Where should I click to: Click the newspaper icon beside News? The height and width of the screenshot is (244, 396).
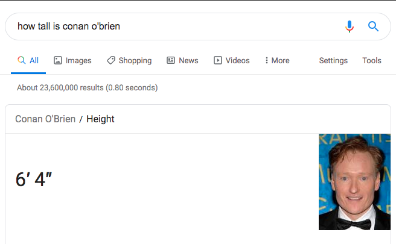(171, 60)
